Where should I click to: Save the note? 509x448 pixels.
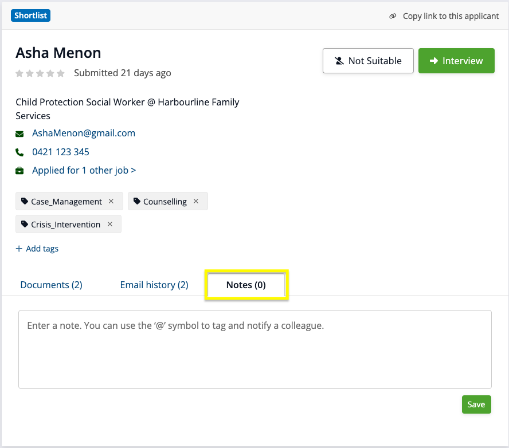(x=476, y=404)
